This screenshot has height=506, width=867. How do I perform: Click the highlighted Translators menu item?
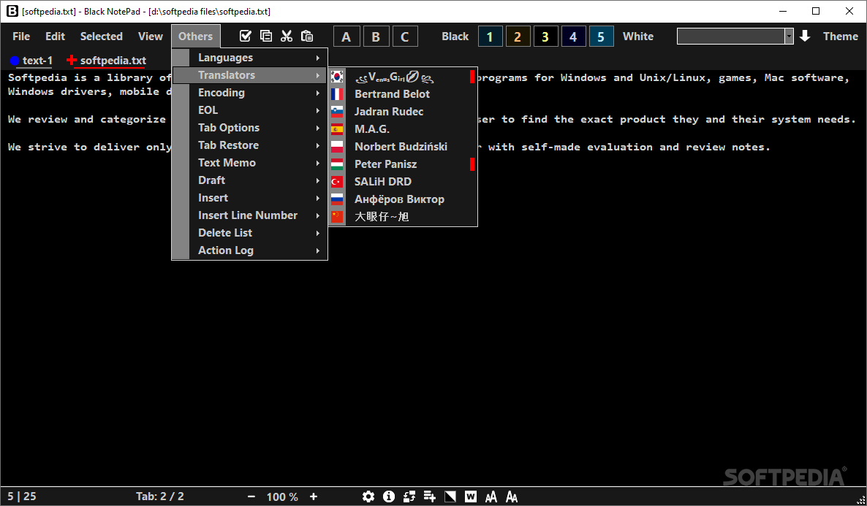(250, 75)
